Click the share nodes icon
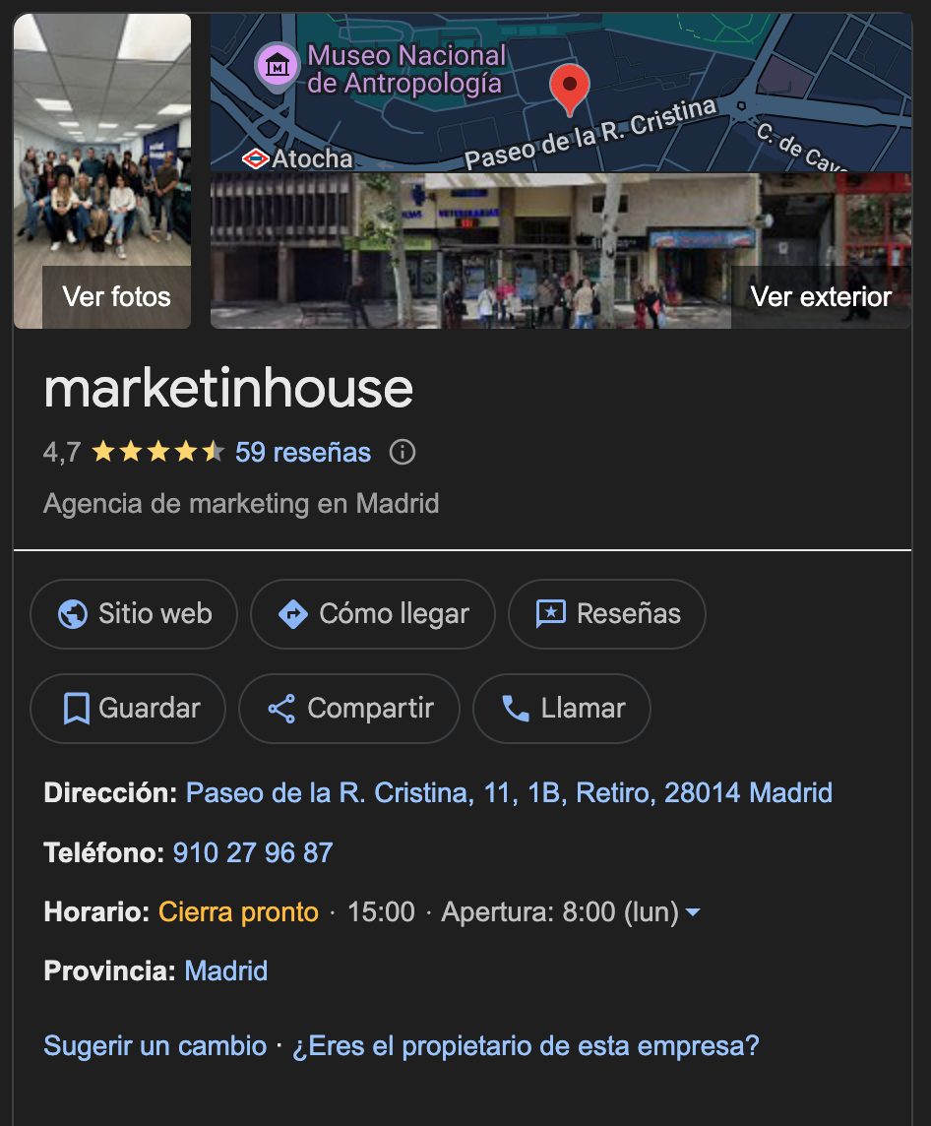Viewport: 931px width, 1126px height. coord(281,709)
